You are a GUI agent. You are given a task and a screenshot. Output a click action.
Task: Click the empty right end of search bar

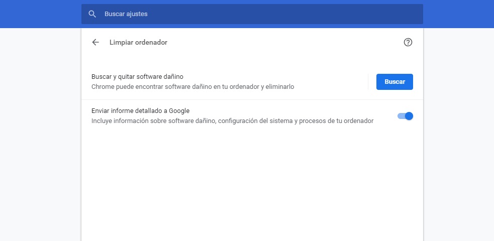pos(392,14)
